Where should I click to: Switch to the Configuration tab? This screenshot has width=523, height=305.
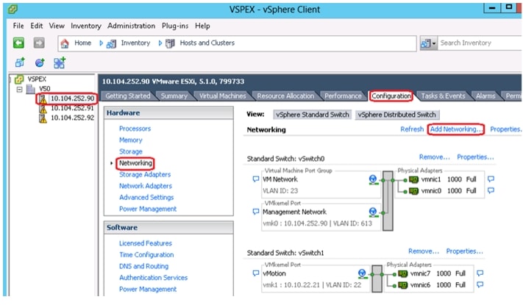(391, 96)
